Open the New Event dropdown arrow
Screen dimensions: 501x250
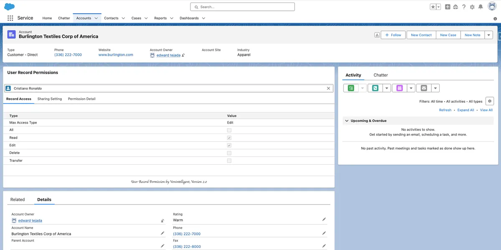[x=411, y=88]
